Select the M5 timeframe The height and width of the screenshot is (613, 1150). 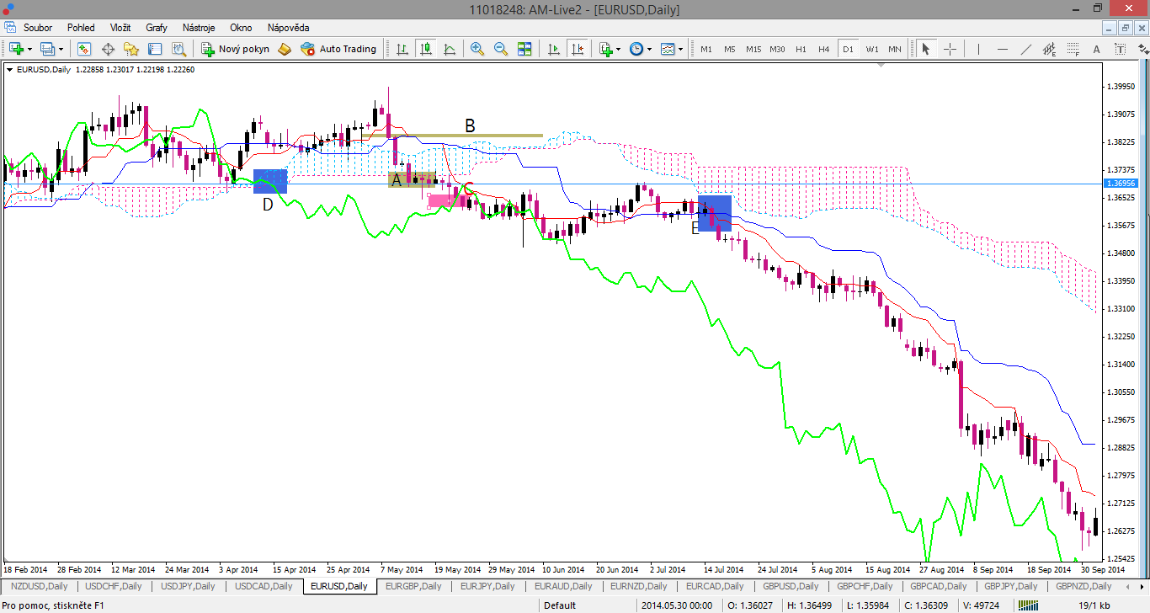(730, 49)
